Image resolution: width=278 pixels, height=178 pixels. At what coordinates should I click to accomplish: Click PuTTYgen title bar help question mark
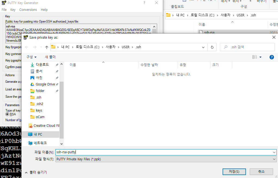coord(144,3)
